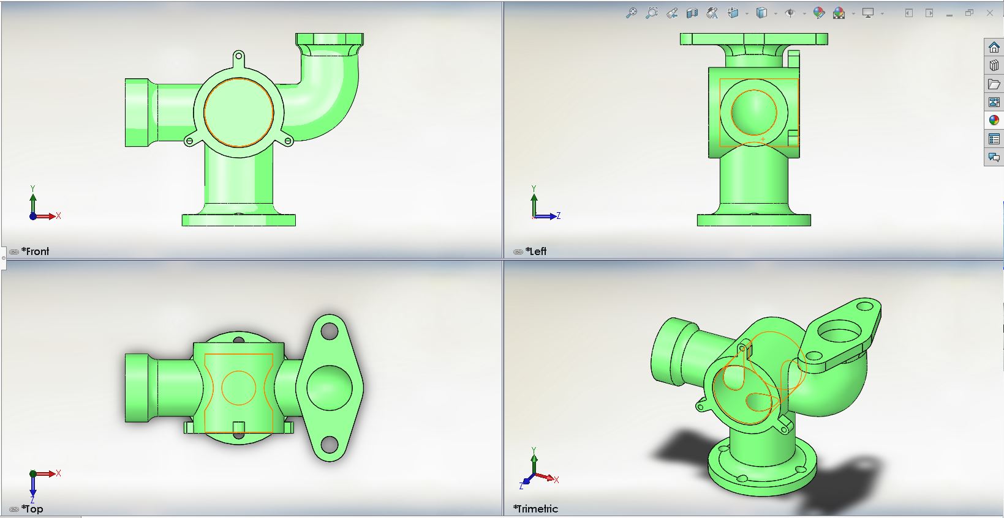Click the Zoom to Fit icon
Screen dimensions: 1004x518
point(631,13)
